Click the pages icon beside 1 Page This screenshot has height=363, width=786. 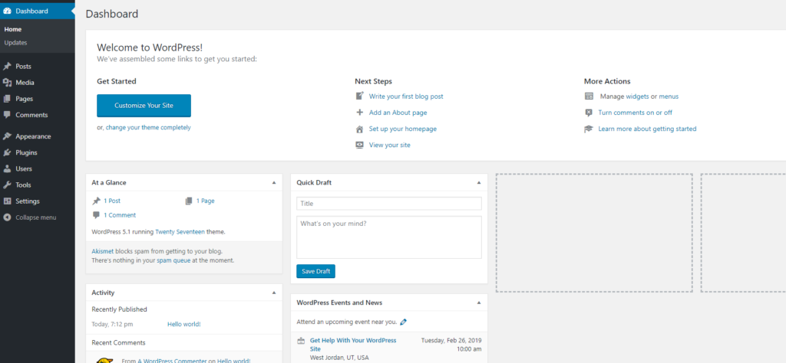click(189, 201)
